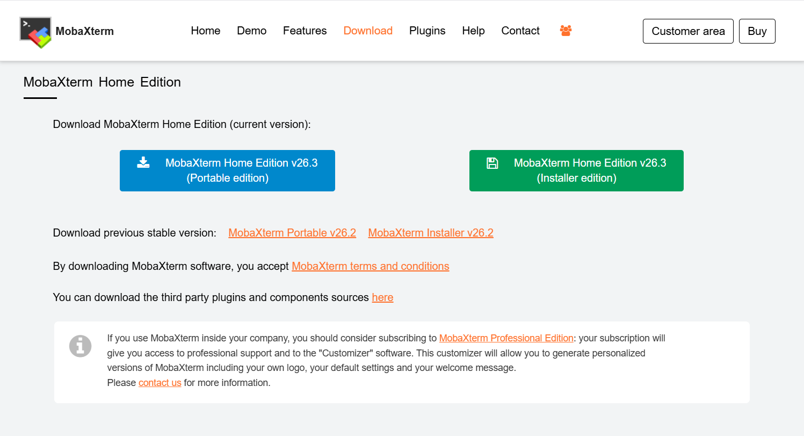Viewport: 804px width, 436px height.
Task: Select the Download menu item
Action: pos(368,31)
